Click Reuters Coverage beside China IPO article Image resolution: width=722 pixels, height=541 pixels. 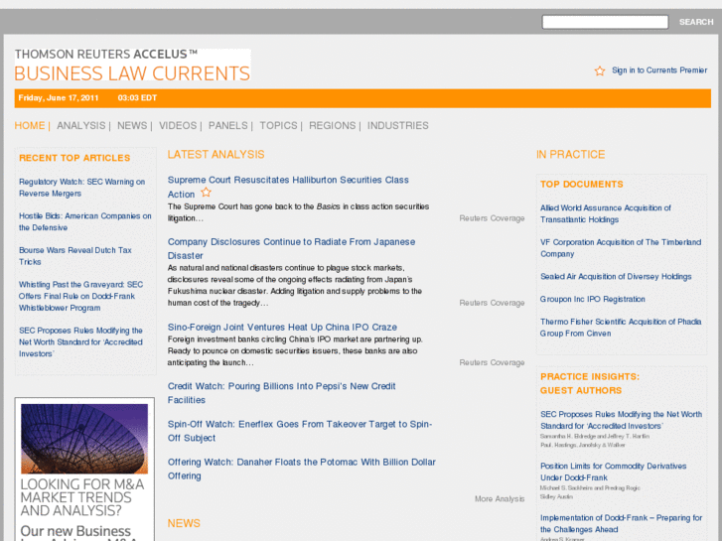pyautogui.click(x=492, y=362)
